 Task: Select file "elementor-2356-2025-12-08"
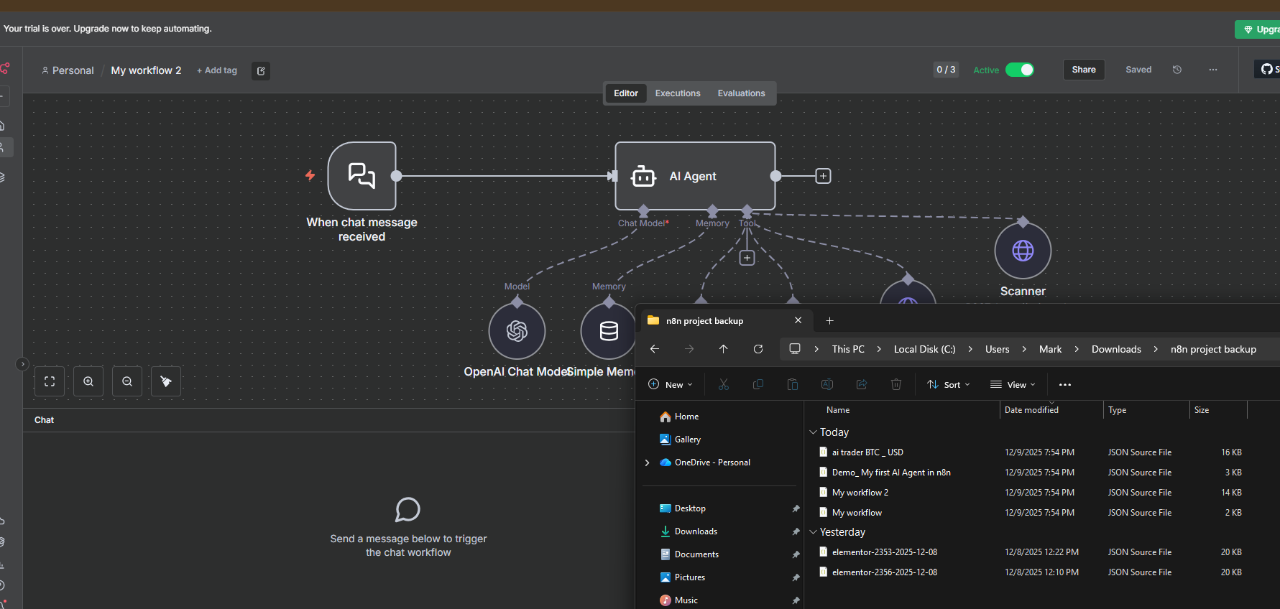pos(885,572)
